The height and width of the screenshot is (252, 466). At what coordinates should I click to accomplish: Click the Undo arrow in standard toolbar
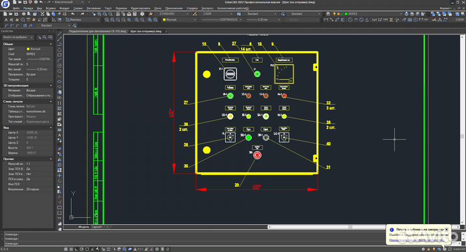pos(72,14)
